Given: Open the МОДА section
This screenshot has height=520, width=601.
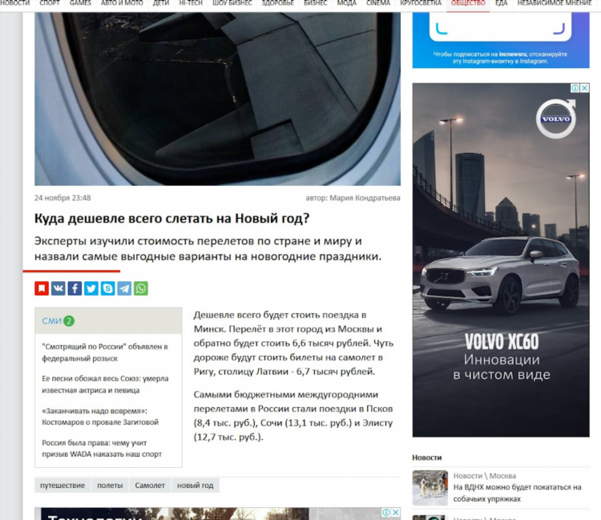Looking at the screenshot, I should (347, 3).
